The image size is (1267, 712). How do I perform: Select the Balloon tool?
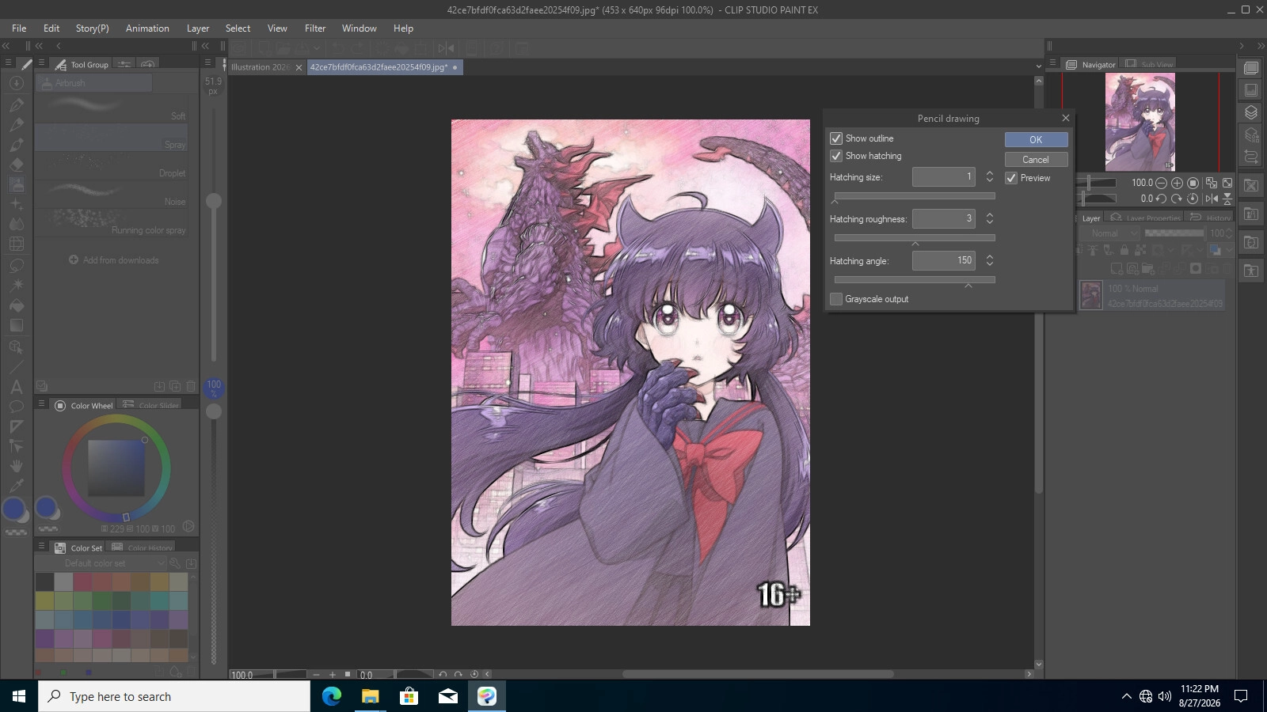tap(16, 407)
